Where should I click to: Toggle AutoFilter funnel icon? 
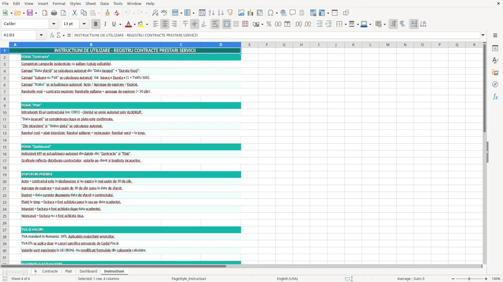(x=230, y=13)
